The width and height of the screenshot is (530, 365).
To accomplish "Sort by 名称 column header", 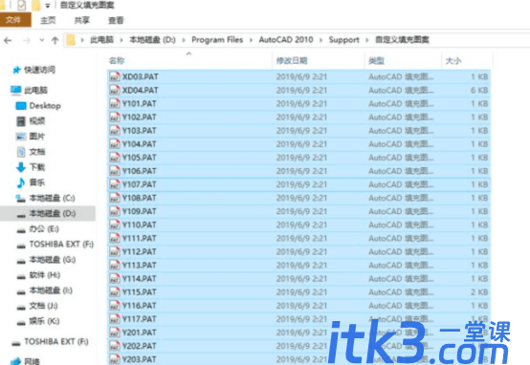I will (117, 61).
